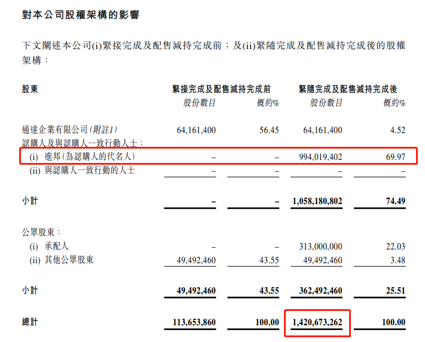The image size is (425, 342).
Task: Select bold 43.55 in the public subtotal row
Action: click(269, 291)
